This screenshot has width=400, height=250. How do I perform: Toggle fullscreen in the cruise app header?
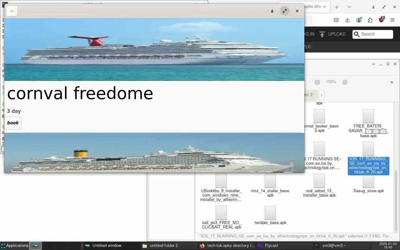[x=284, y=11]
